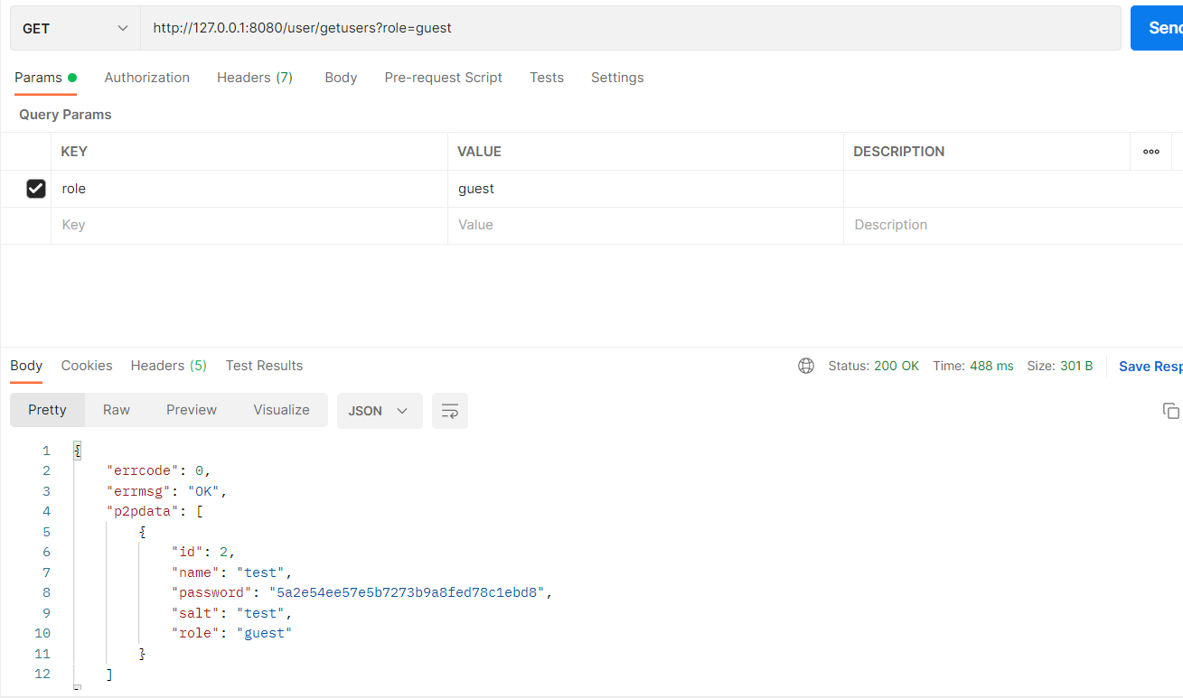Disable the role query parameter checkbox
The image size is (1183, 698).
pos(36,188)
